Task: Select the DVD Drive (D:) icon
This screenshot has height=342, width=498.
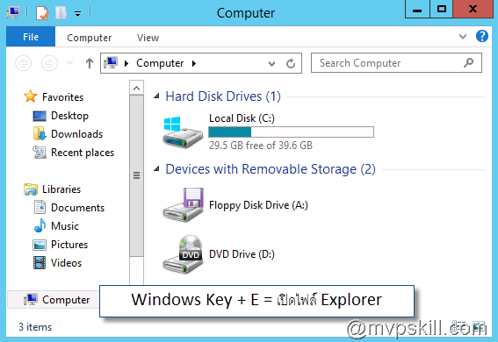Action: (183, 254)
